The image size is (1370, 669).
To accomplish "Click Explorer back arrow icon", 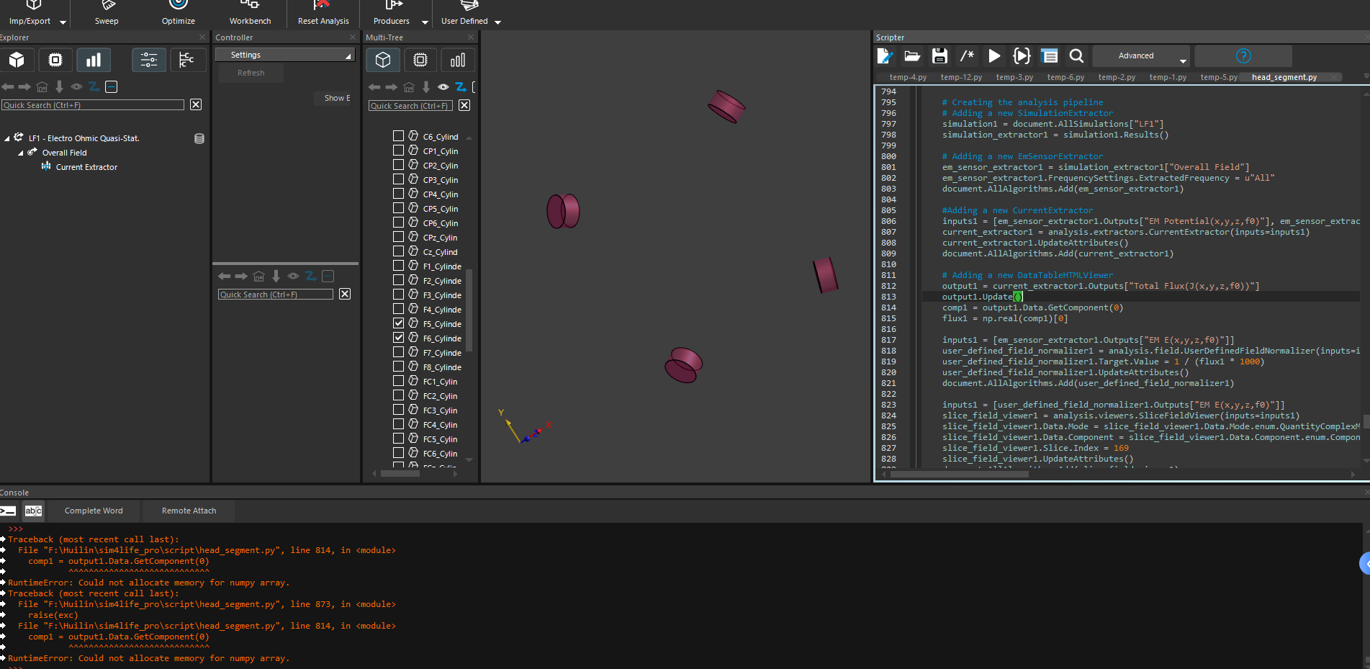I will pos(7,86).
